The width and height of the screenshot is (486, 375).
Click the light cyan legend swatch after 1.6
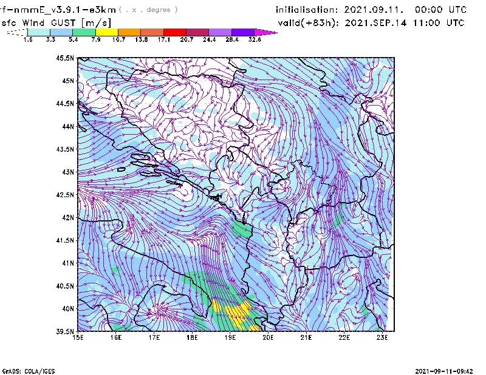[x=39, y=32]
